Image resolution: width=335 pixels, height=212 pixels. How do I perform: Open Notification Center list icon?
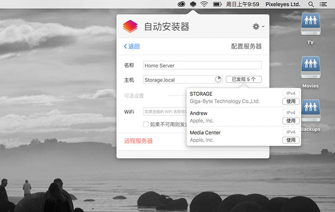pos(323,4)
